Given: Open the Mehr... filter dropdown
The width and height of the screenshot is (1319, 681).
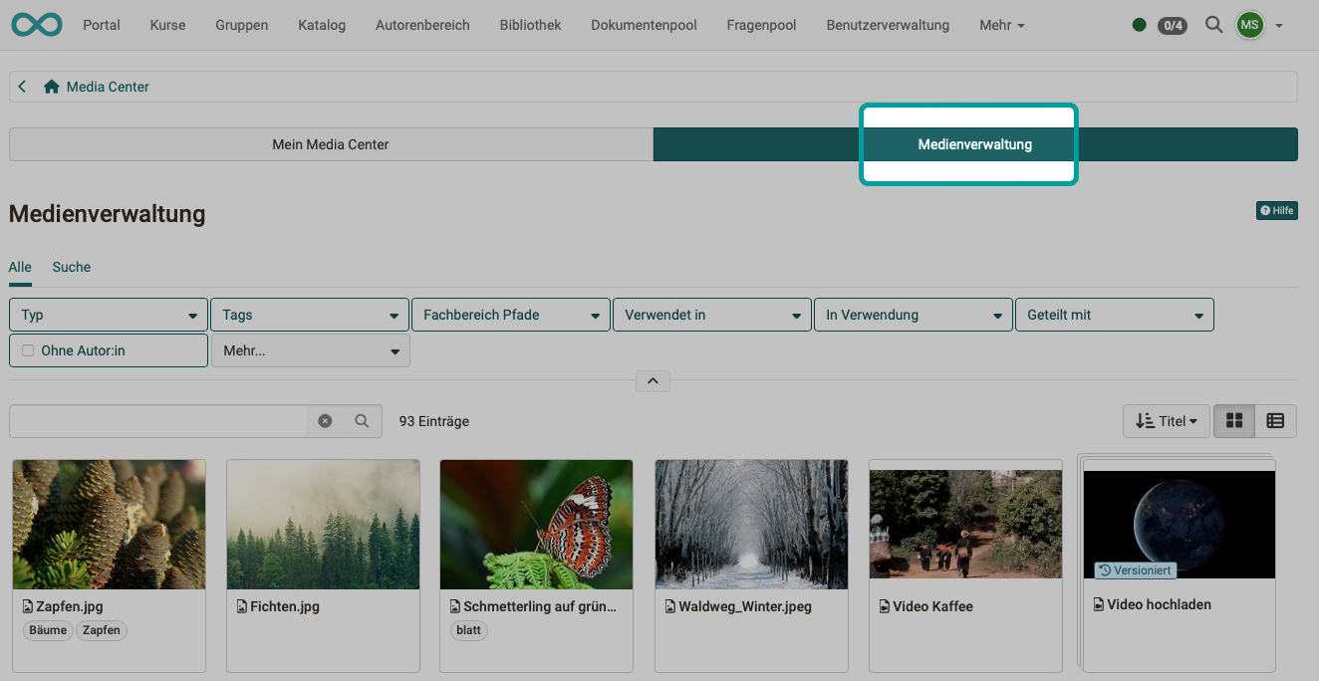Looking at the screenshot, I should coord(310,349).
